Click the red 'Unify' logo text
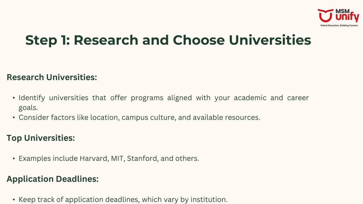 [x=347, y=18]
